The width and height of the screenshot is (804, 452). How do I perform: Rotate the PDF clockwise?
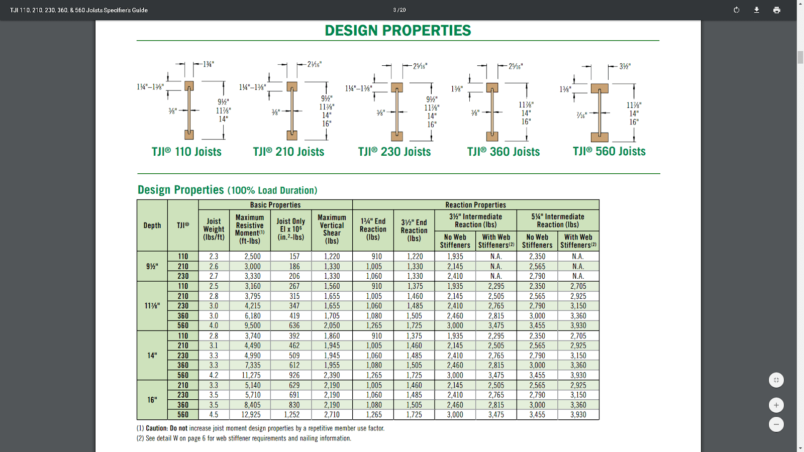coord(736,10)
